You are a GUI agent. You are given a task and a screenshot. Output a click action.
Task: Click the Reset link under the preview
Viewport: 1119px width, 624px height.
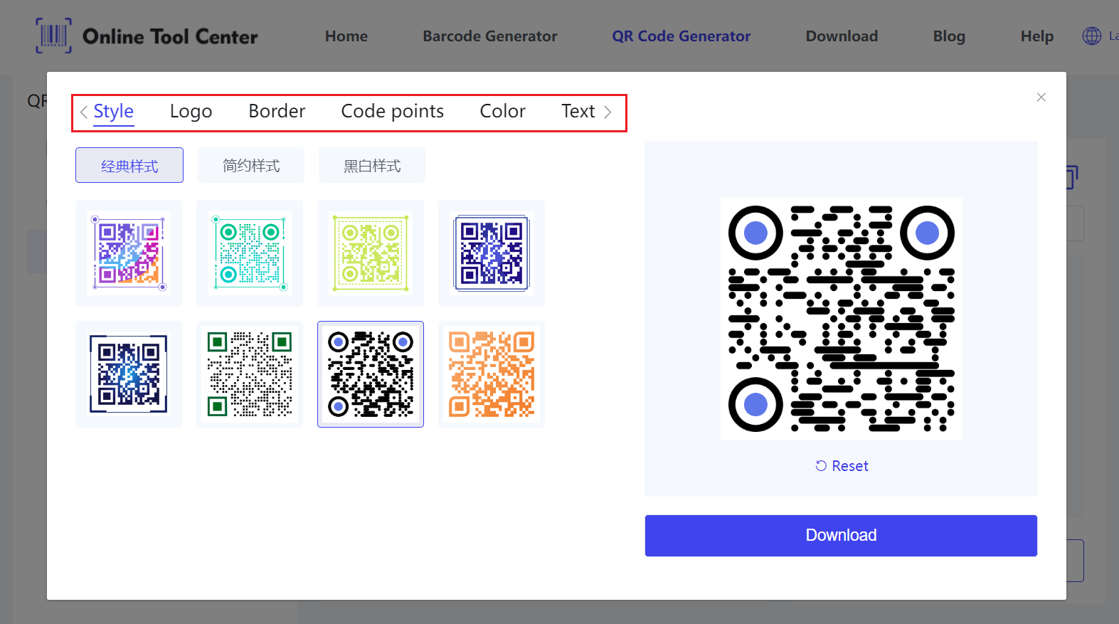pos(842,466)
